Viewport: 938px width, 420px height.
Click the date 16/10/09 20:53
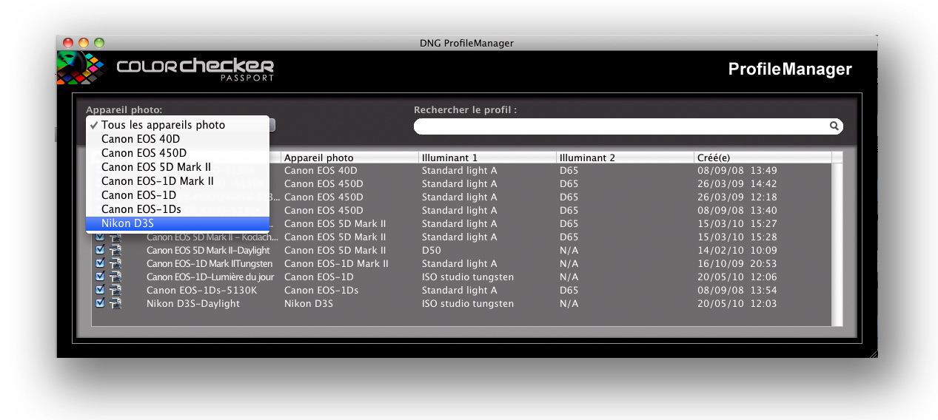(737, 263)
